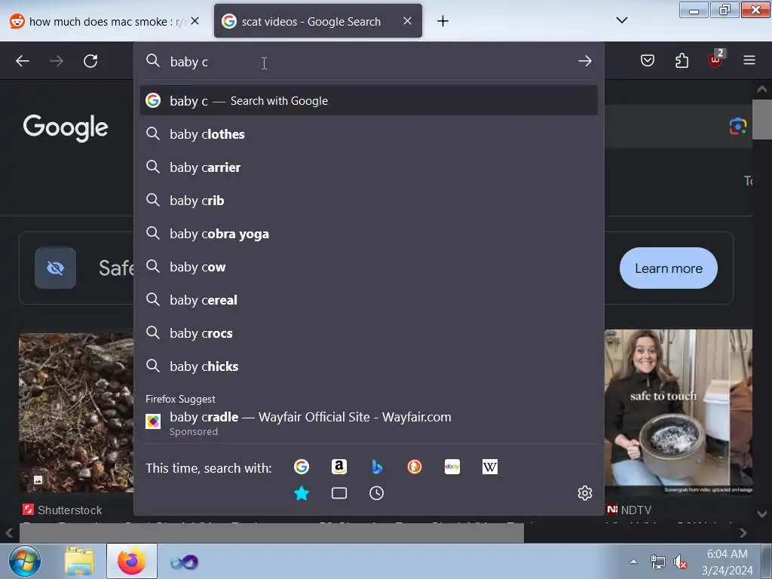Pick the 'baby cobra yoga' suggestion

tap(369, 234)
